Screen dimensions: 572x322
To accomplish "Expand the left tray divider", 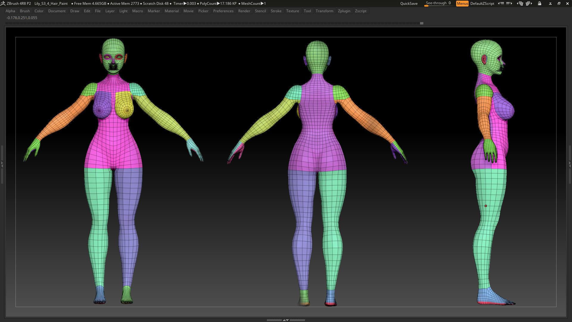I will [x=2, y=164].
